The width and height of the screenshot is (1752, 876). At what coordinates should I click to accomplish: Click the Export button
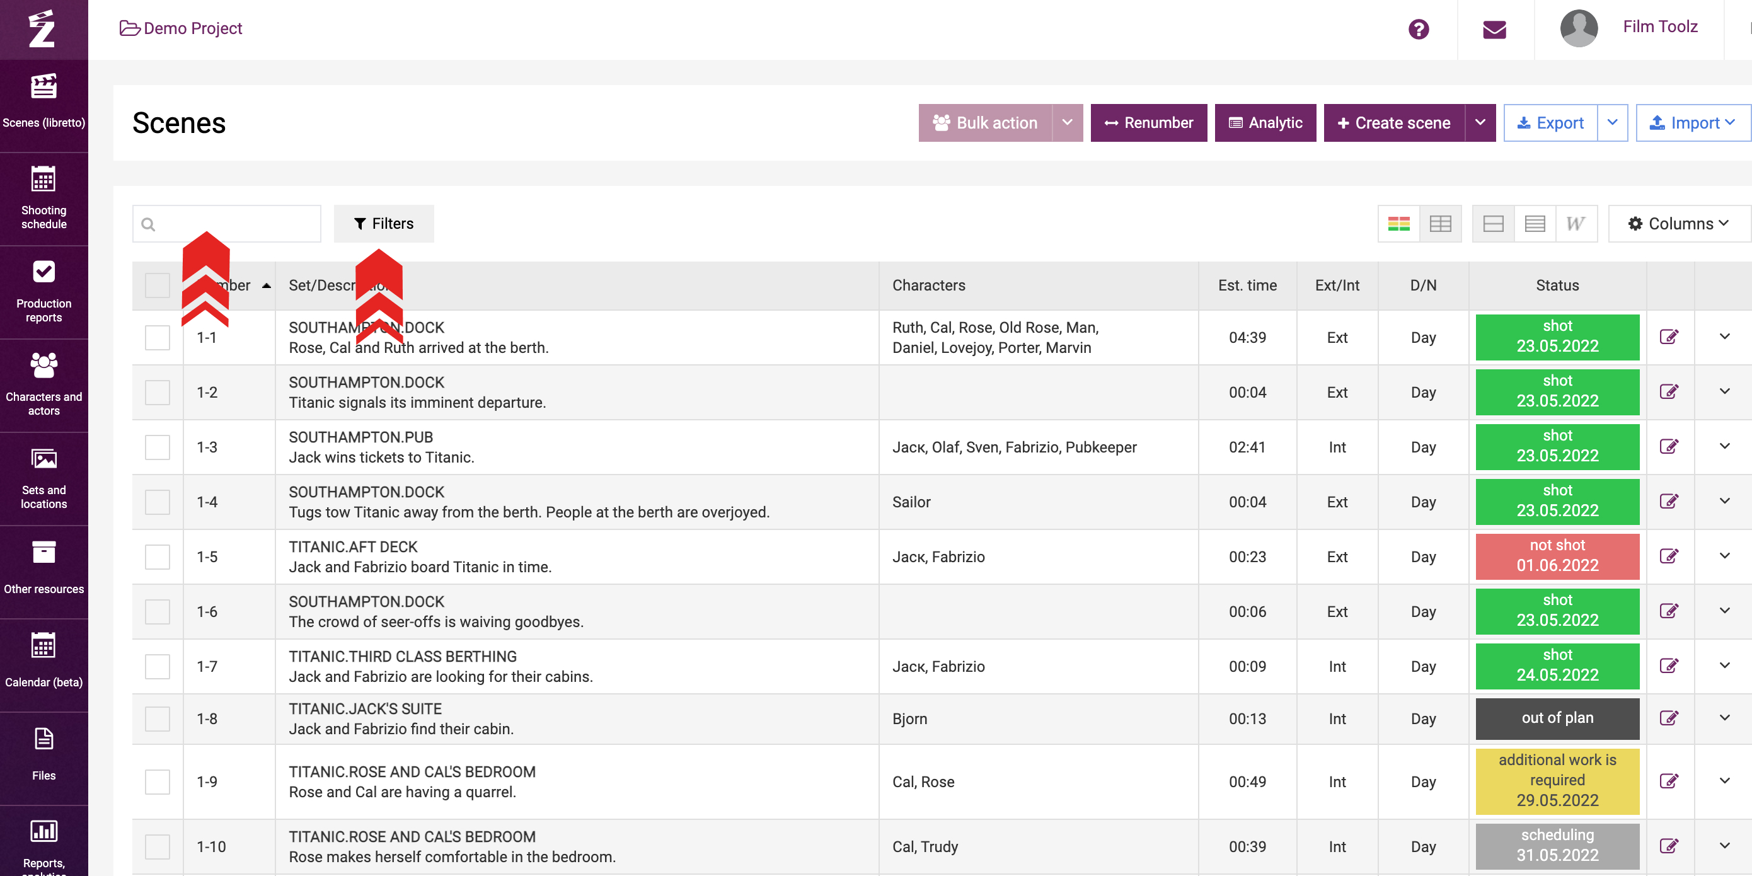(x=1551, y=123)
